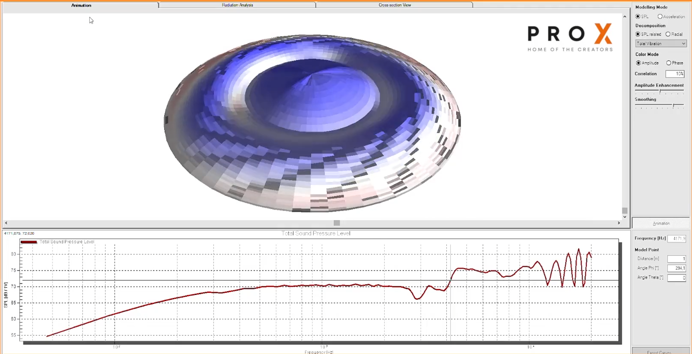Screen dimensions: 692x354
Task: Set color mode to Phase
Action: 674,63
